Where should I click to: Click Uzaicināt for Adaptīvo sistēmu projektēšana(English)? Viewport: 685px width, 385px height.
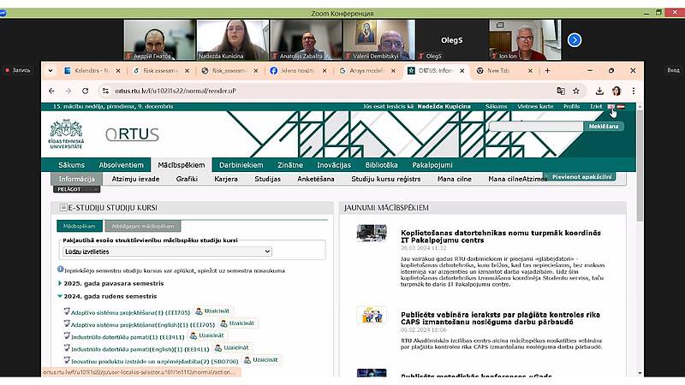pos(237,323)
